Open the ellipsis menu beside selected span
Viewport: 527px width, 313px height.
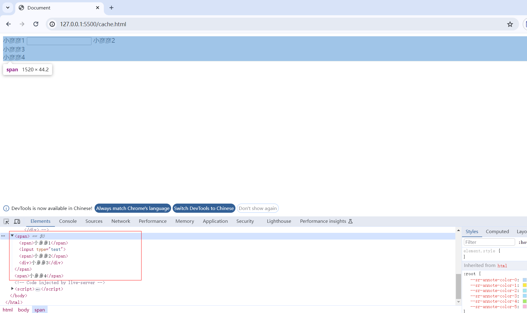[x=3, y=236]
